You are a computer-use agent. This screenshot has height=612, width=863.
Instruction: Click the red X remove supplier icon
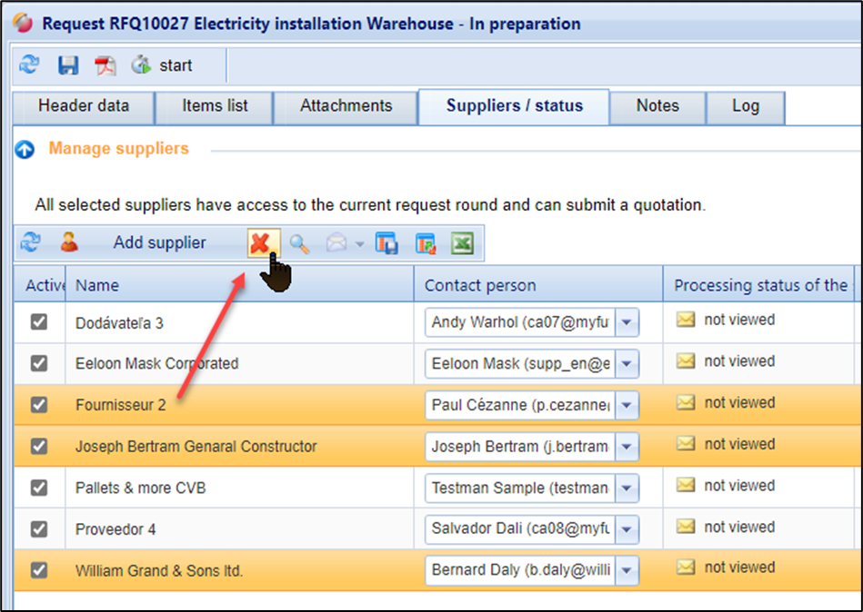261,242
